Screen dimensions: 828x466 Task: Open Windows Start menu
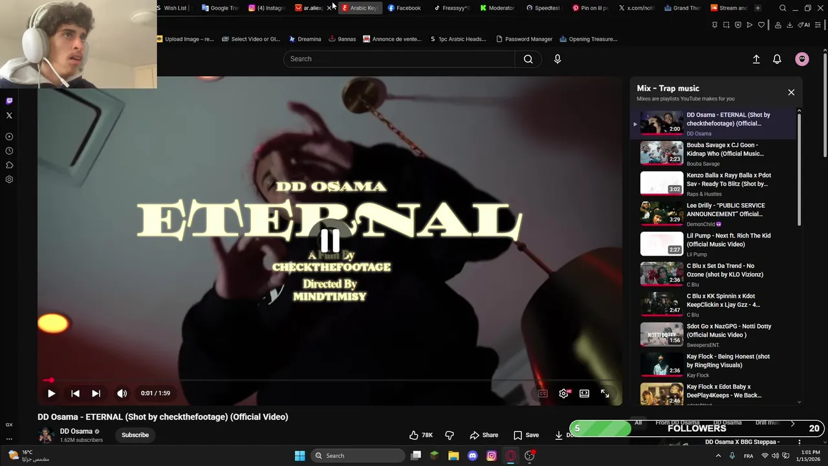300,456
